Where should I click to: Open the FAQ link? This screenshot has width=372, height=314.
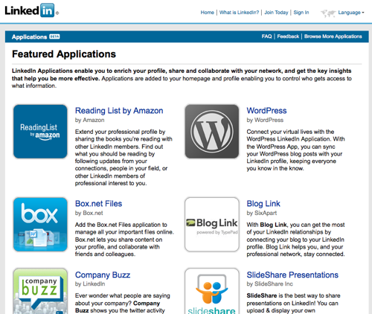266,36
